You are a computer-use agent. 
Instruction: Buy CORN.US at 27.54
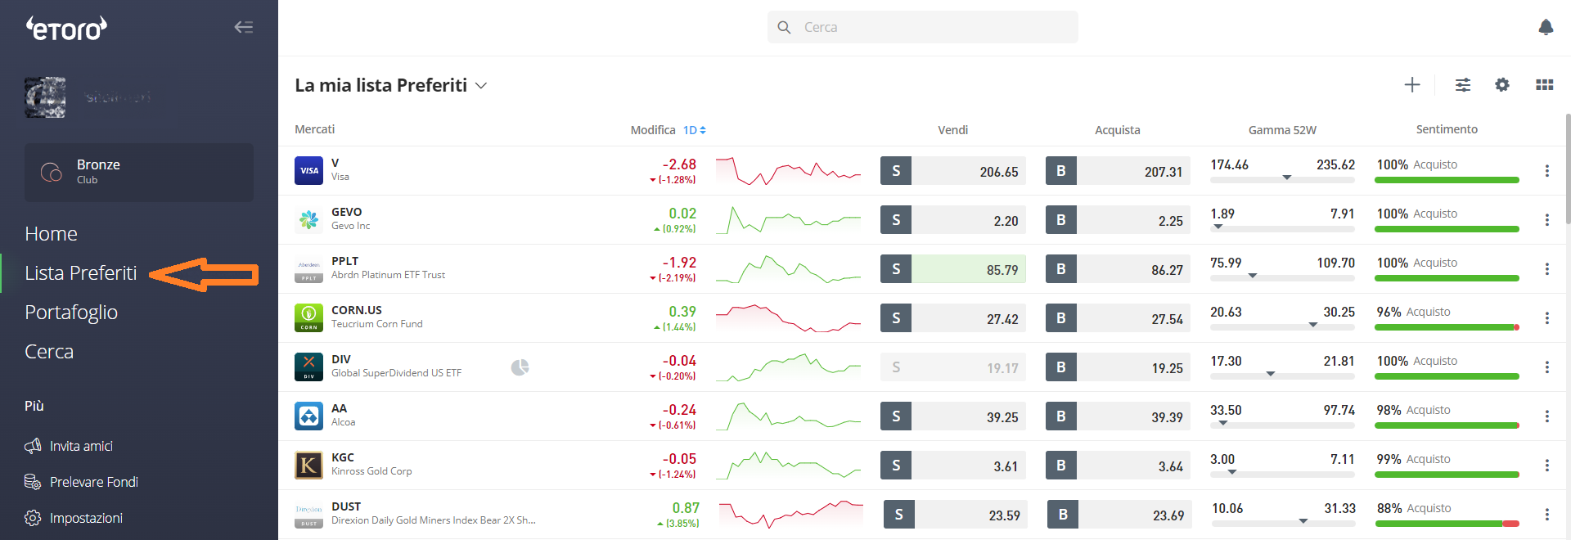point(1118,318)
